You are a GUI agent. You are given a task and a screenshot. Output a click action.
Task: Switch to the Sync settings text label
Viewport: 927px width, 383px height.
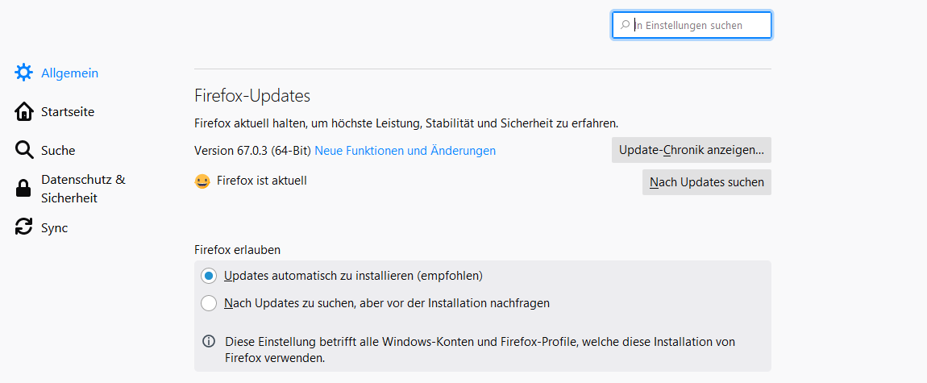[54, 228]
